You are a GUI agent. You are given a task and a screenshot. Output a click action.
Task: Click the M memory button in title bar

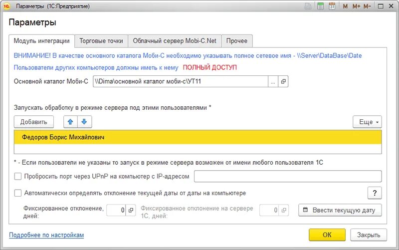click(345, 6)
